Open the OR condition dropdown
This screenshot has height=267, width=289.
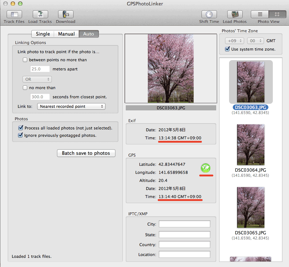point(37,79)
